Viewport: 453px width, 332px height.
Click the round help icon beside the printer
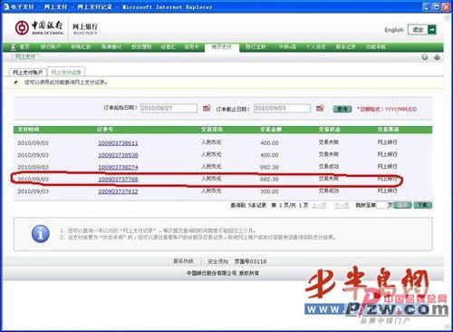tap(425, 57)
